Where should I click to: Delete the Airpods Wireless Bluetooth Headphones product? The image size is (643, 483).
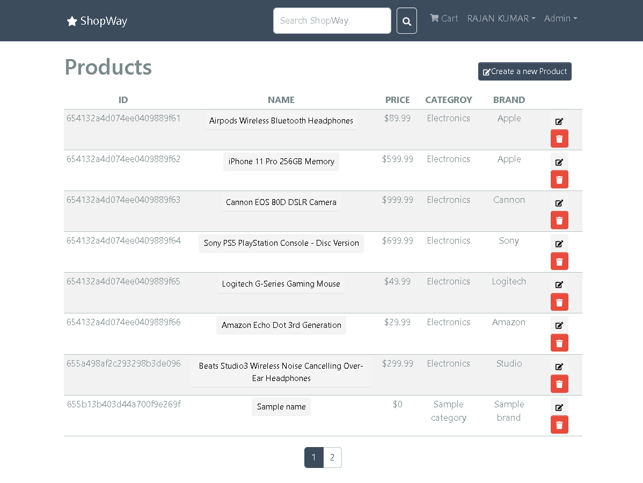[x=559, y=138]
